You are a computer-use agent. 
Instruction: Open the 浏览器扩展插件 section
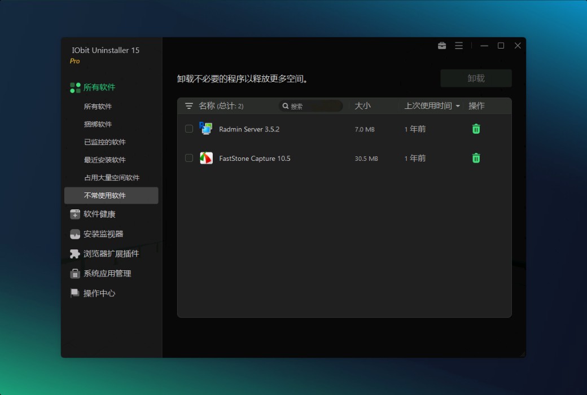[111, 254]
